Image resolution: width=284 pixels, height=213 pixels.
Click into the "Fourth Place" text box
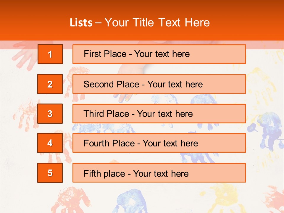click(x=159, y=143)
